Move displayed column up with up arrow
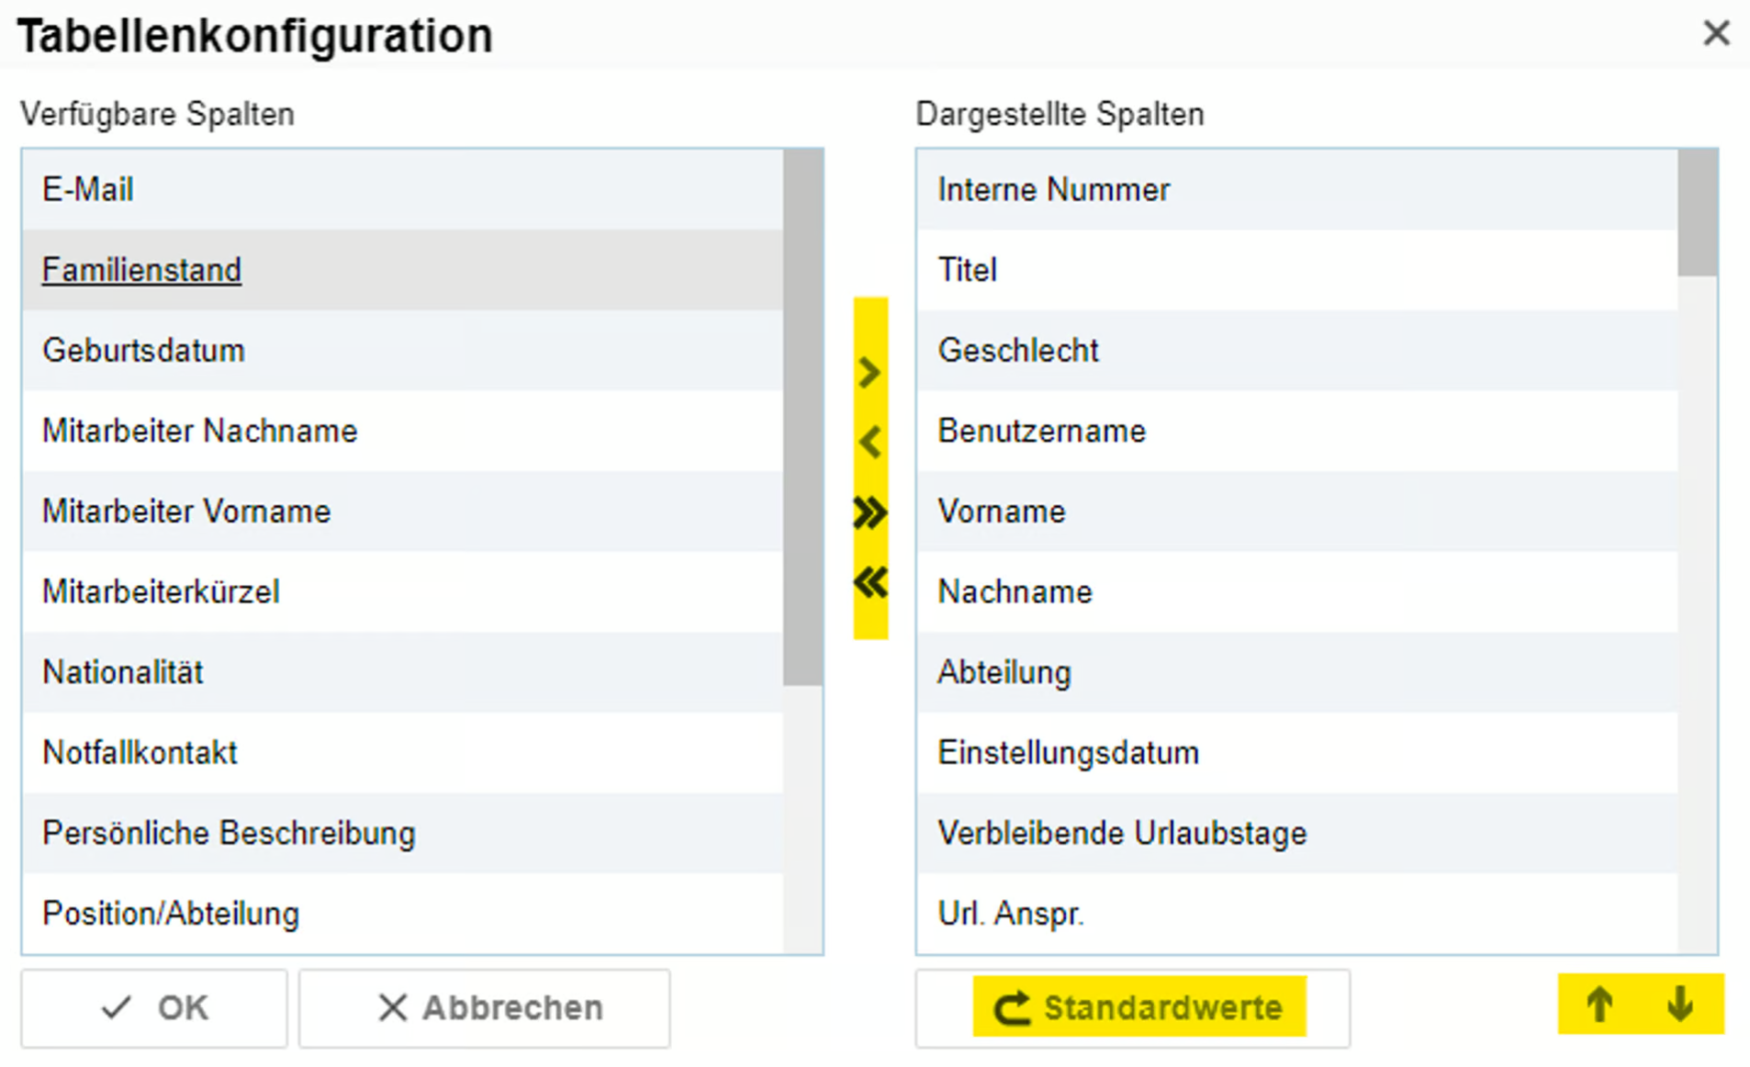The width and height of the screenshot is (1750, 1067). click(1599, 1005)
